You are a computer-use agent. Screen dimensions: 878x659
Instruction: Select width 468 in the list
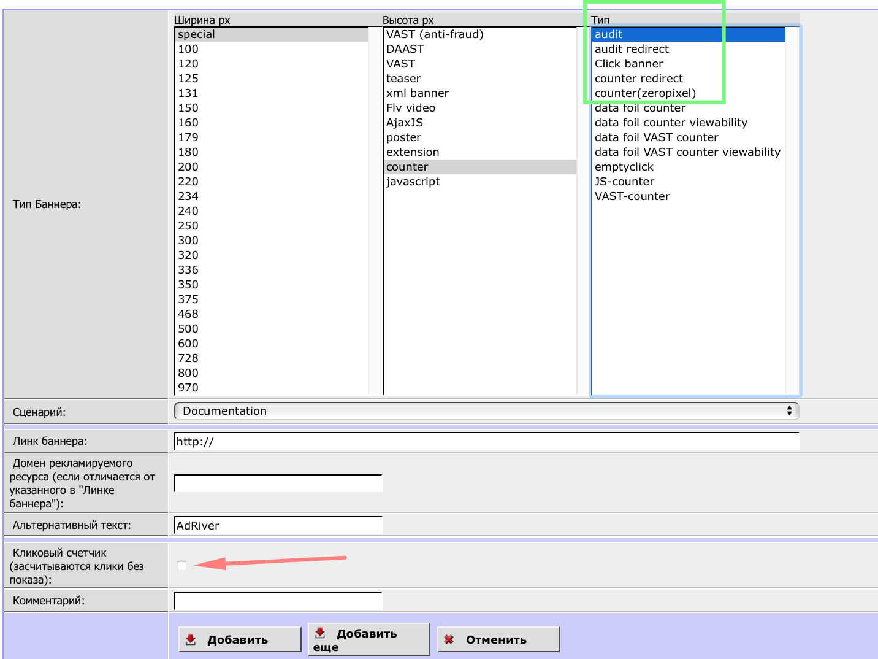[x=271, y=314]
